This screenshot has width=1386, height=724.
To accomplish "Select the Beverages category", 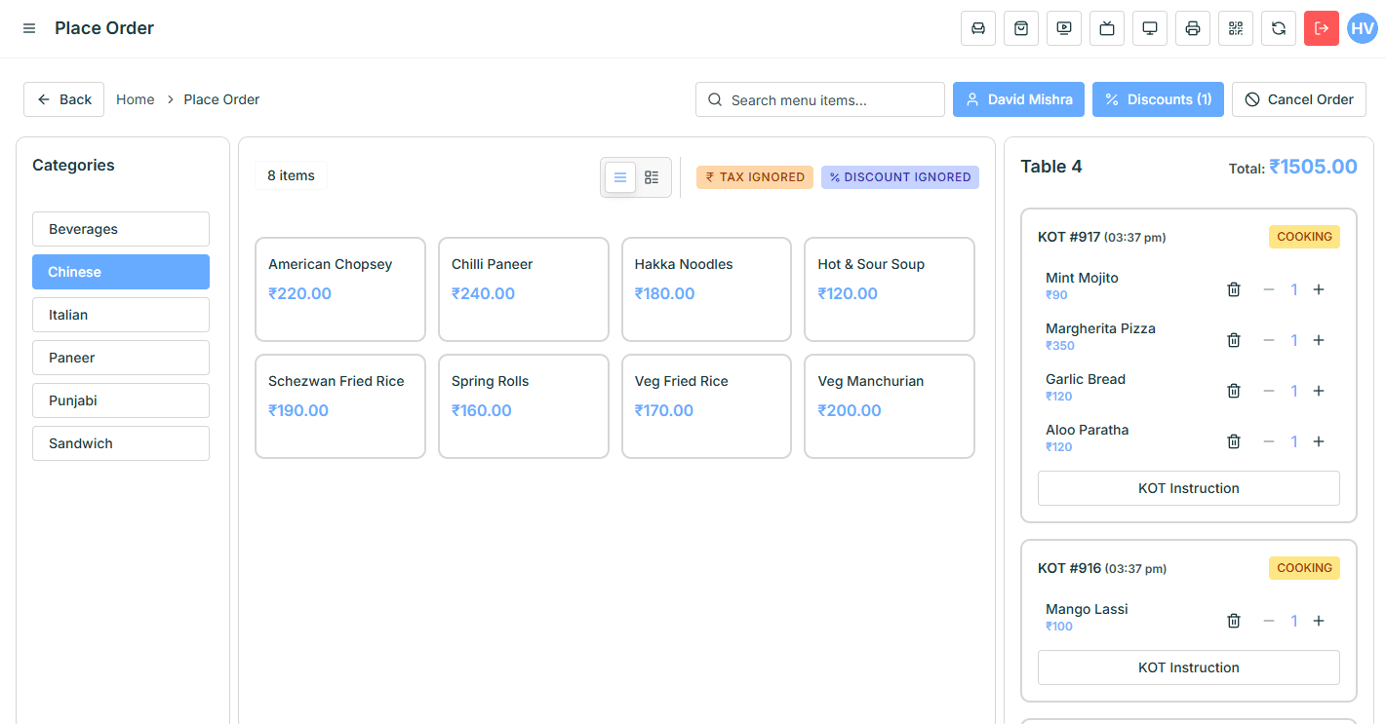I will [x=121, y=229].
